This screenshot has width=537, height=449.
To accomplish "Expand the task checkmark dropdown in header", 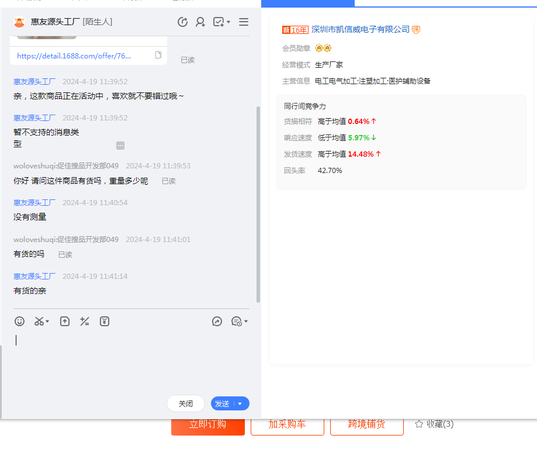I will [x=228, y=22].
